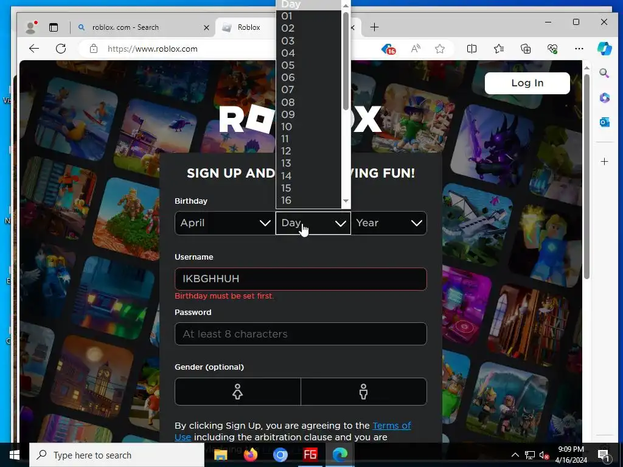Screen dimensions: 623x467
Task: Open Collections icon
Action: 525,49
